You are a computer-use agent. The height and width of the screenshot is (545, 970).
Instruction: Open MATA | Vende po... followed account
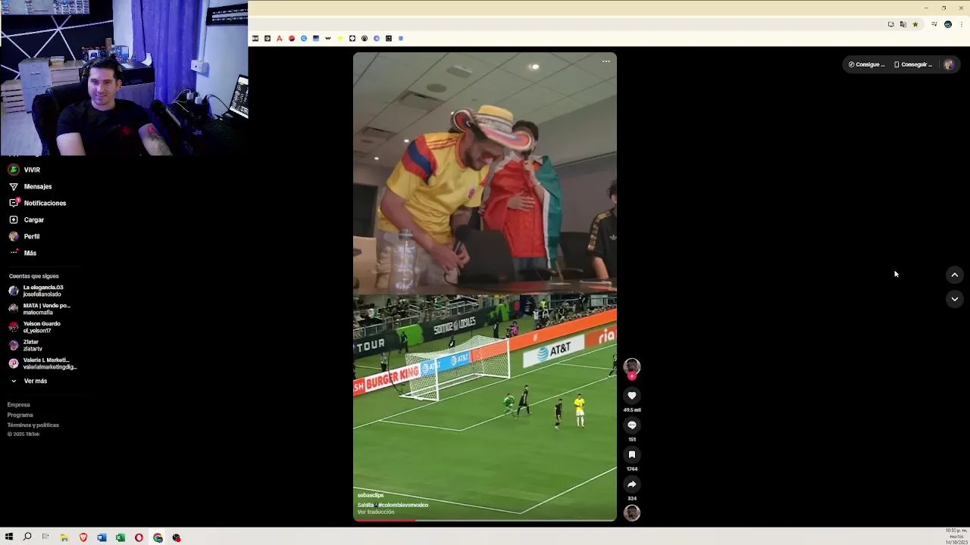click(39, 309)
